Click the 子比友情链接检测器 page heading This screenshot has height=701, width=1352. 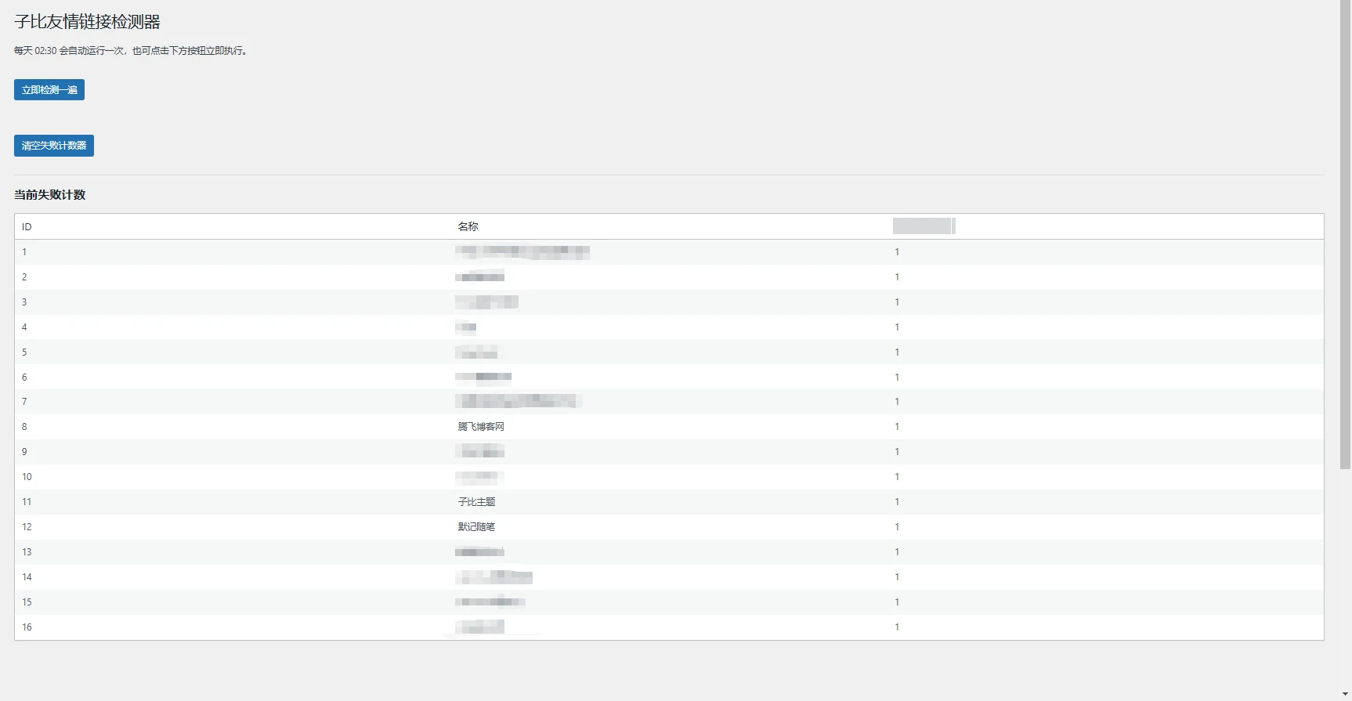tap(87, 22)
